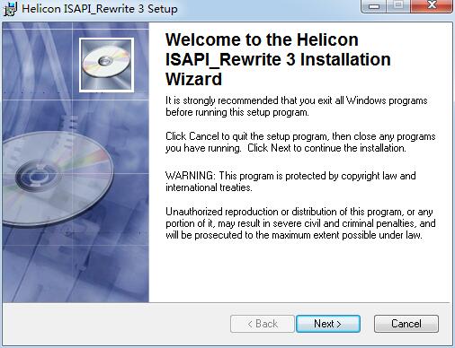The width and height of the screenshot is (455, 348).
Task: Open the setup icon system menu
Action: (x=10, y=9)
